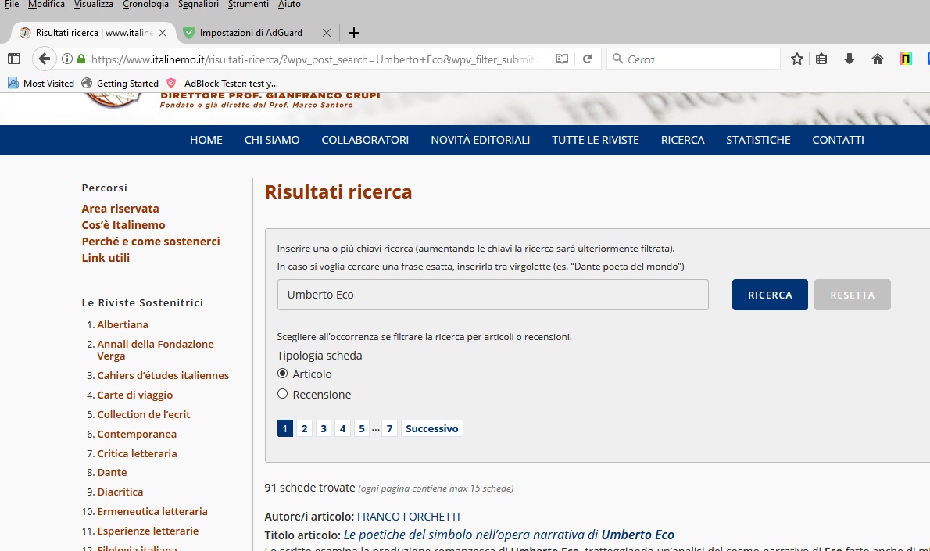The image size is (930, 551).
Task: Open the Cos'è Italinemo link
Action: click(x=123, y=225)
